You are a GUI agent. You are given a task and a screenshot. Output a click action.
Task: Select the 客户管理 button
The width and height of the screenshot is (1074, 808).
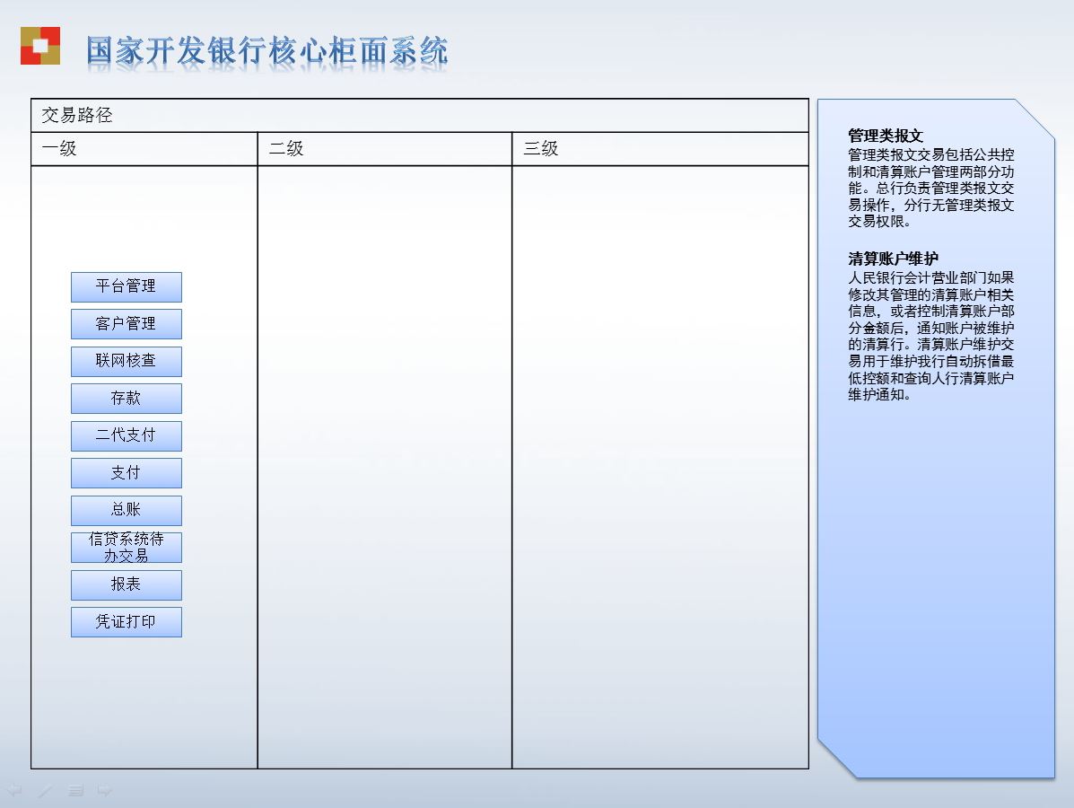coord(126,323)
